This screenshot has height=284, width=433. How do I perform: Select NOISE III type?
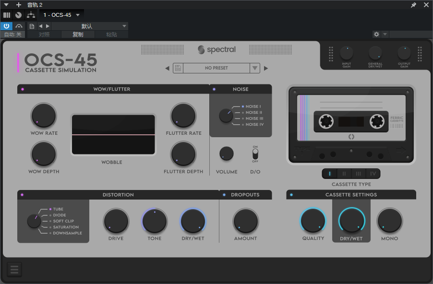pyautogui.click(x=253, y=118)
